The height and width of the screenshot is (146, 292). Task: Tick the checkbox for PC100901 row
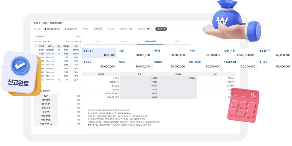pos(36,50)
